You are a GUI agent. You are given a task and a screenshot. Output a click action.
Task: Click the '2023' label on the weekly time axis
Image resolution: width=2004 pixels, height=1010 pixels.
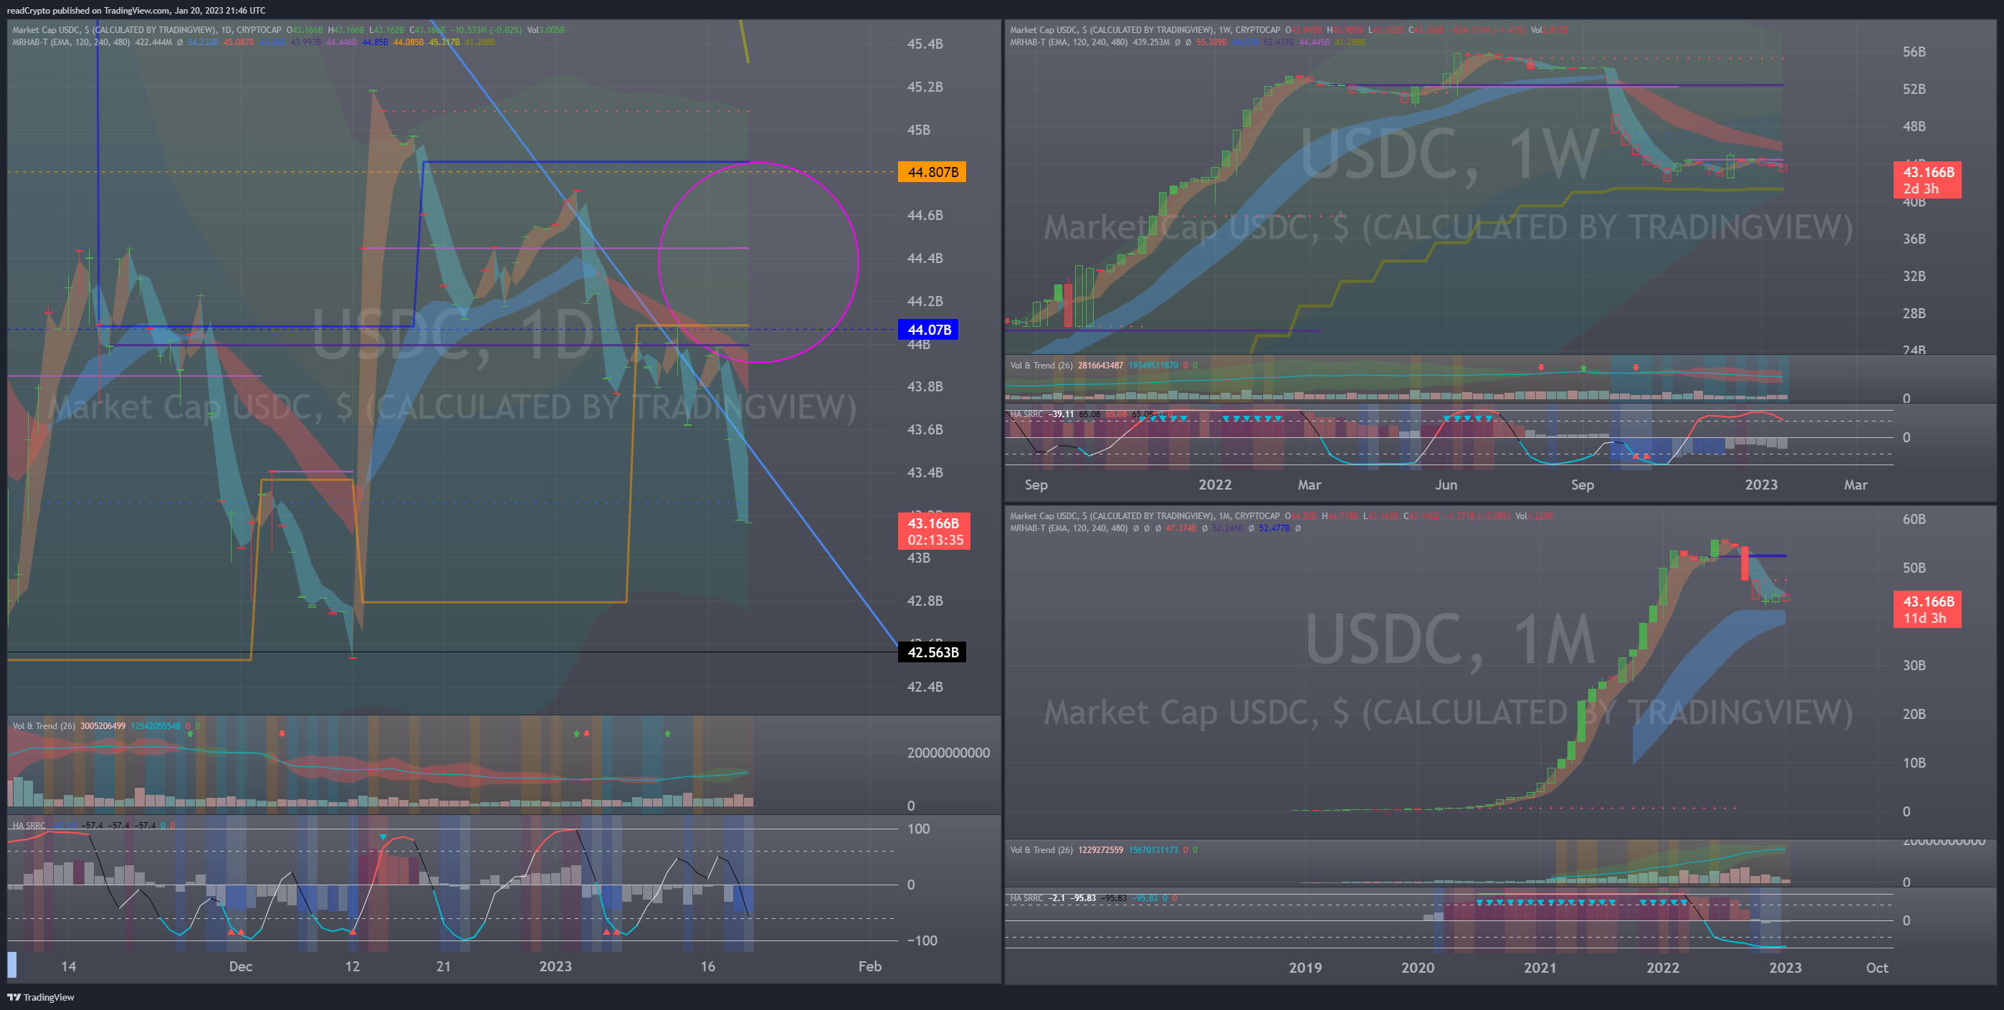point(1761,485)
